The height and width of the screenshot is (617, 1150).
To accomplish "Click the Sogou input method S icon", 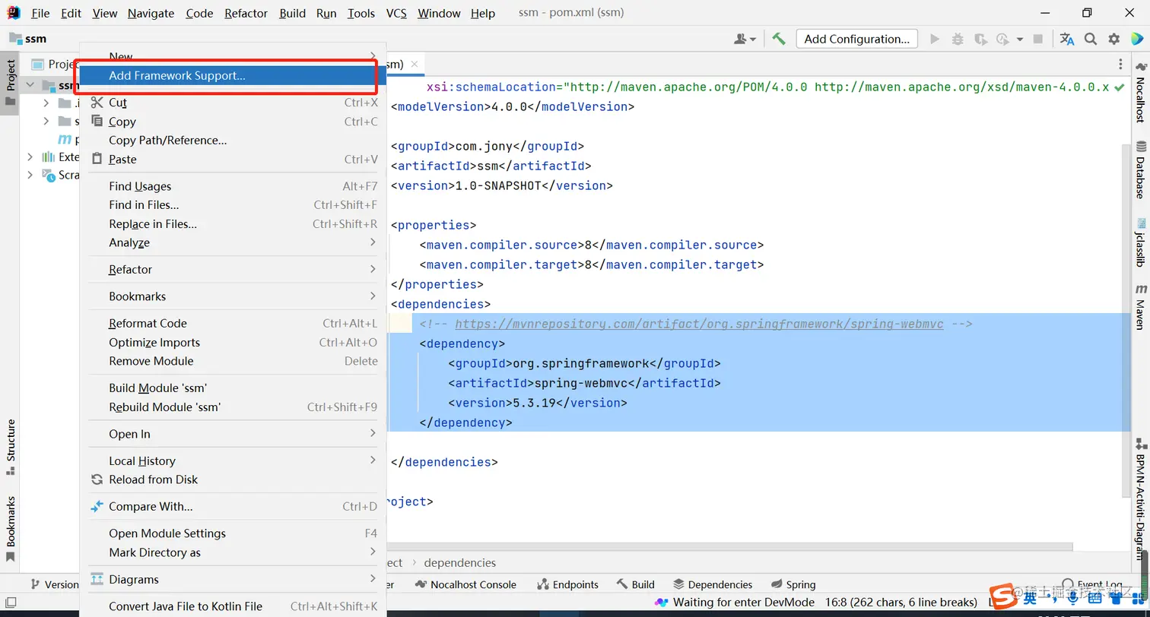I will pos(1004,595).
